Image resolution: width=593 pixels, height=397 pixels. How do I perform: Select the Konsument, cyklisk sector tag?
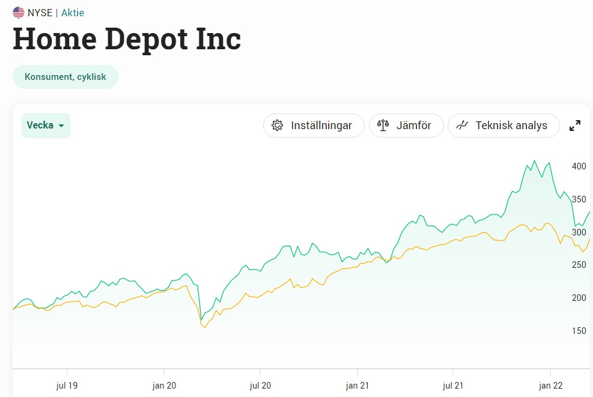click(x=65, y=77)
